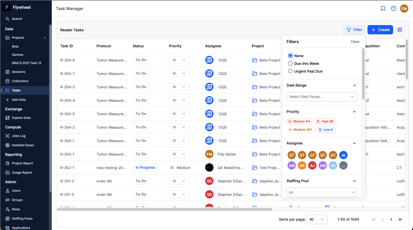Screen dimensions: 413x230
Task: Click the Roles icon in Admin
Action: pos(8,209)
